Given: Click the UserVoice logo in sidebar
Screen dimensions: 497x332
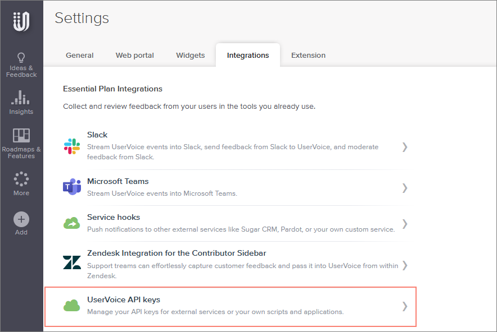Looking at the screenshot, I should click(x=21, y=21).
